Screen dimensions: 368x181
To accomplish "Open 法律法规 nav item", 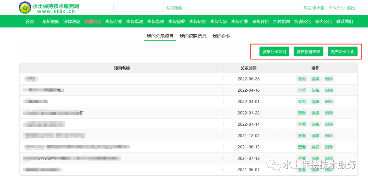I will click(x=72, y=21).
